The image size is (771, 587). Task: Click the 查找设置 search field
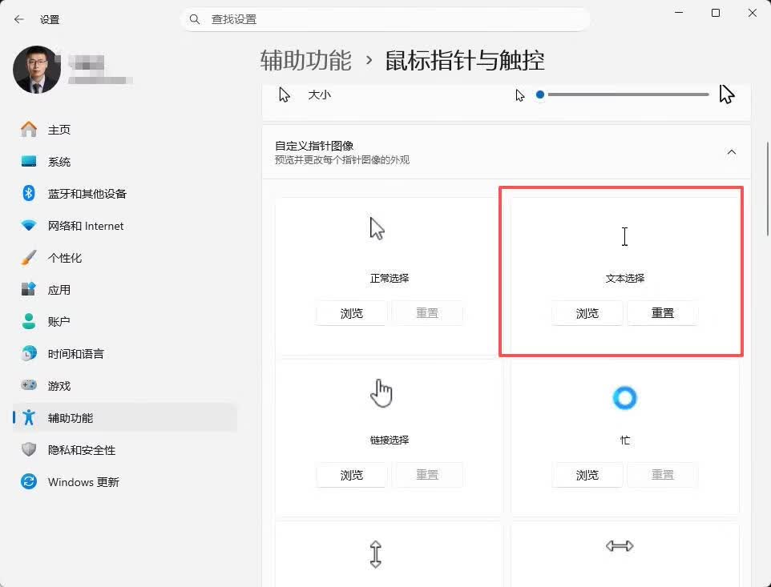[x=385, y=19]
